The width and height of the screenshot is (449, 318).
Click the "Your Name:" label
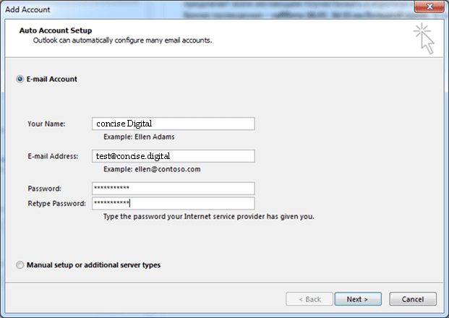tap(46, 124)
